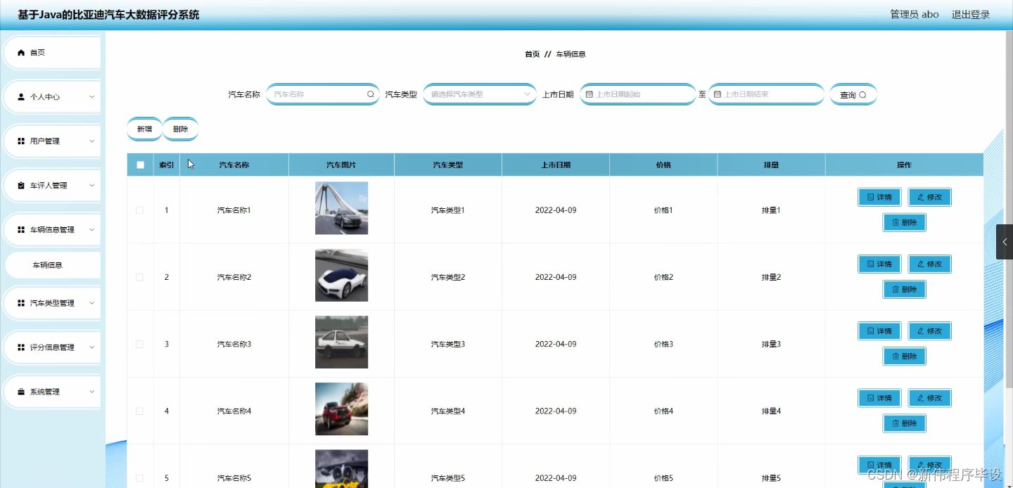Open the 系统管理 sidebar menu
1013x488 pixels.
coord(52,392)
